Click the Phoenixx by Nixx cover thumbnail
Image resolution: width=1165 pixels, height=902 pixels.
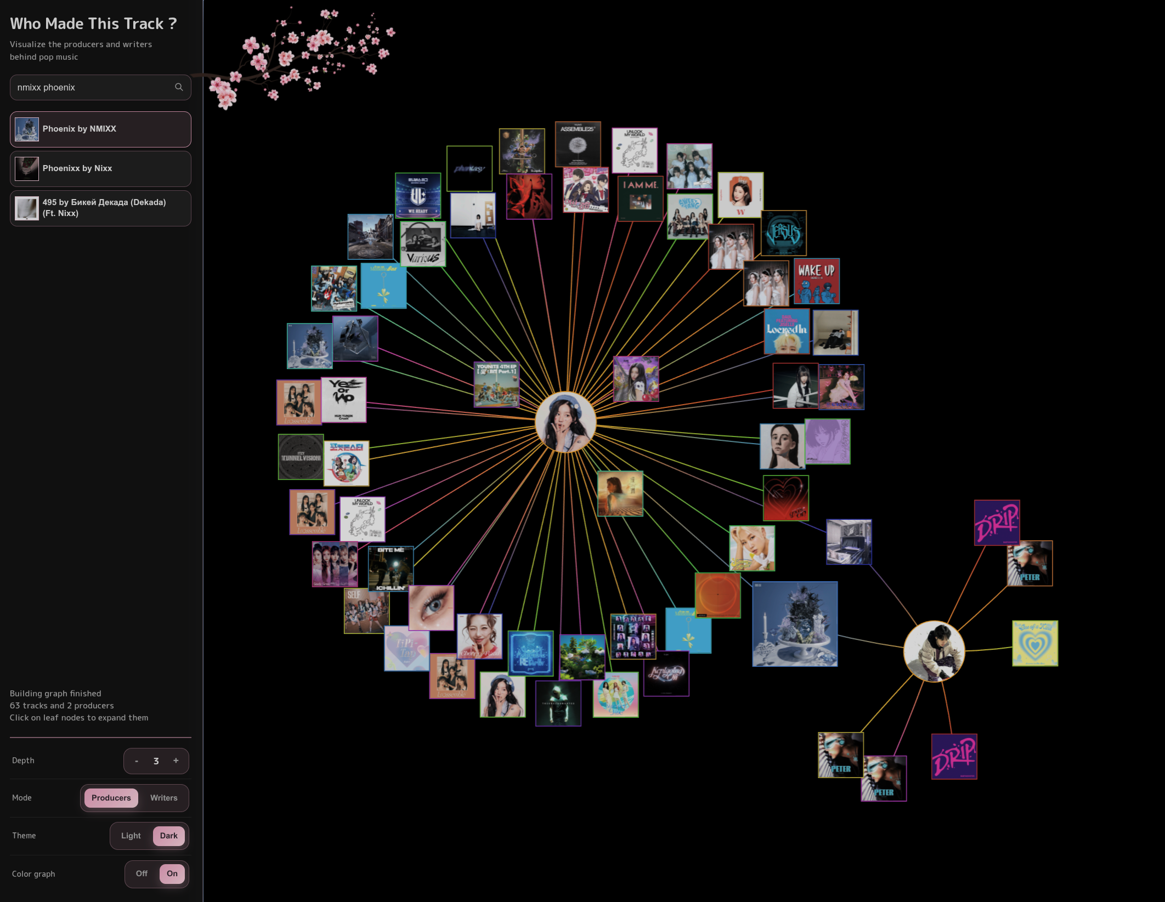tap(27, 169)
